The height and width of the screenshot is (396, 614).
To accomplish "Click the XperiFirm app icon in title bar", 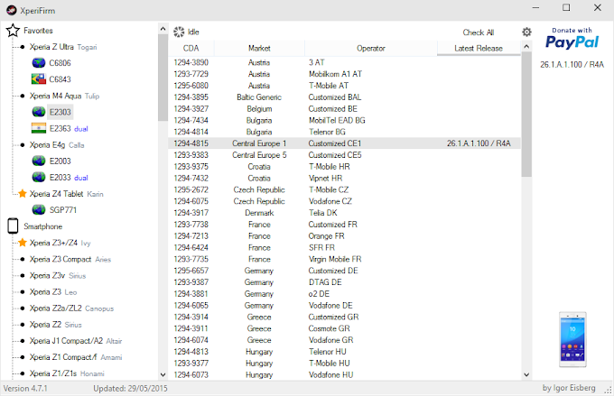I will [12, 10].
